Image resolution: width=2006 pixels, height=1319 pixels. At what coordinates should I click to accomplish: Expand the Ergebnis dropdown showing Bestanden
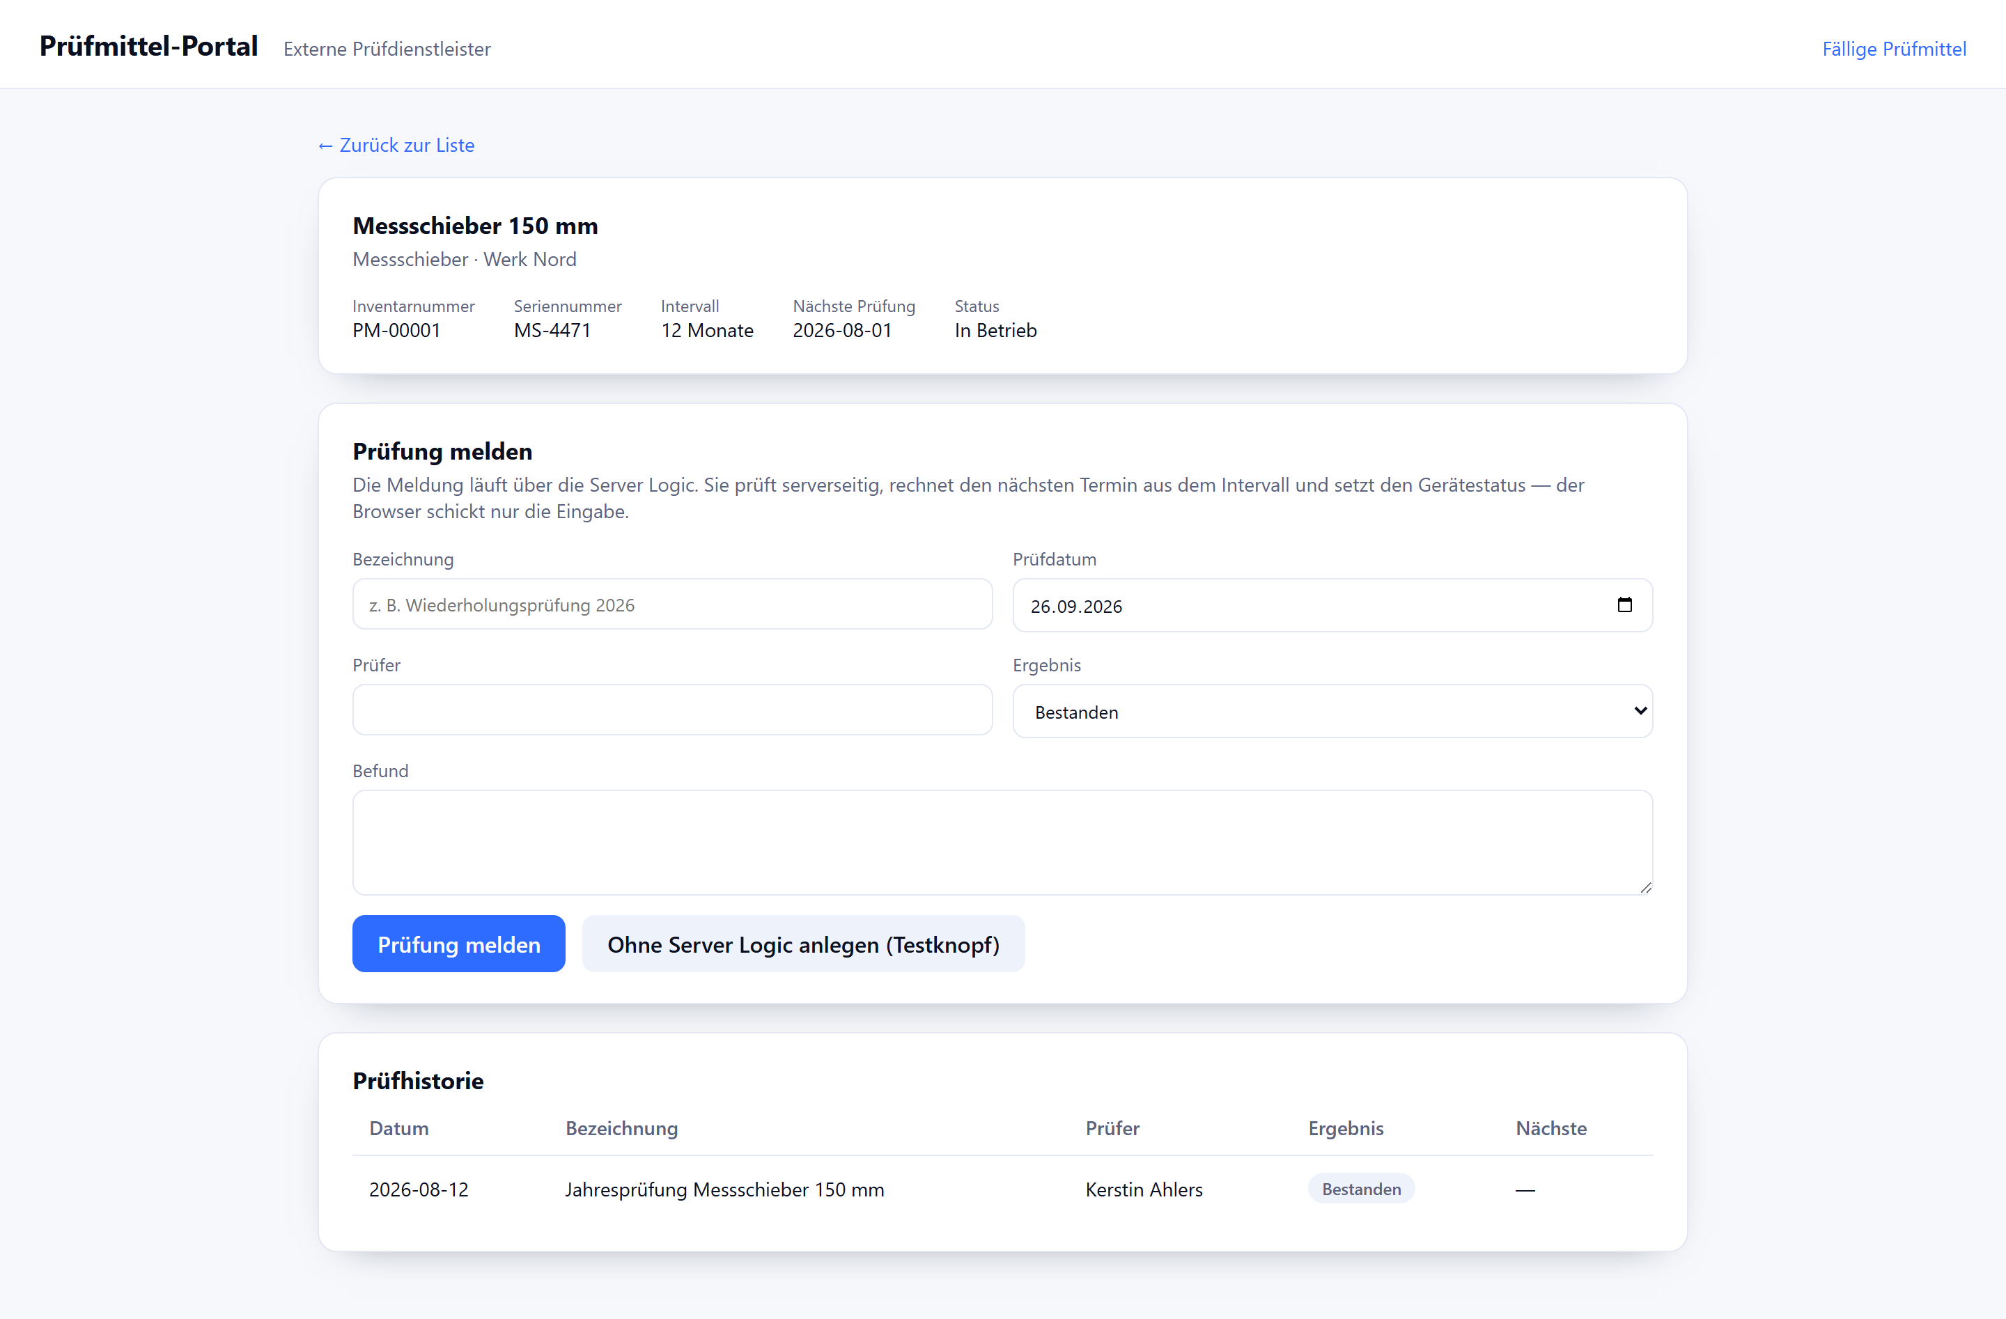click(x=1332, y=711)
